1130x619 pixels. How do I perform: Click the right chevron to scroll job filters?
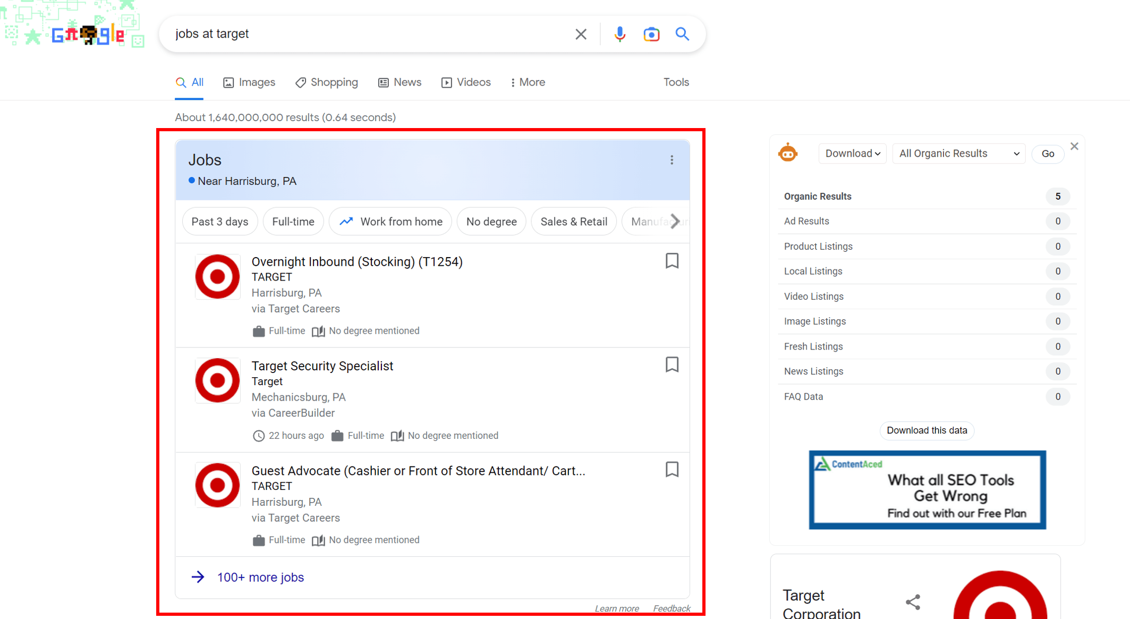click(674, 221)
